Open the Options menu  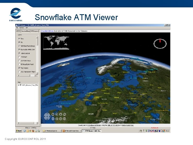[22, 28]
